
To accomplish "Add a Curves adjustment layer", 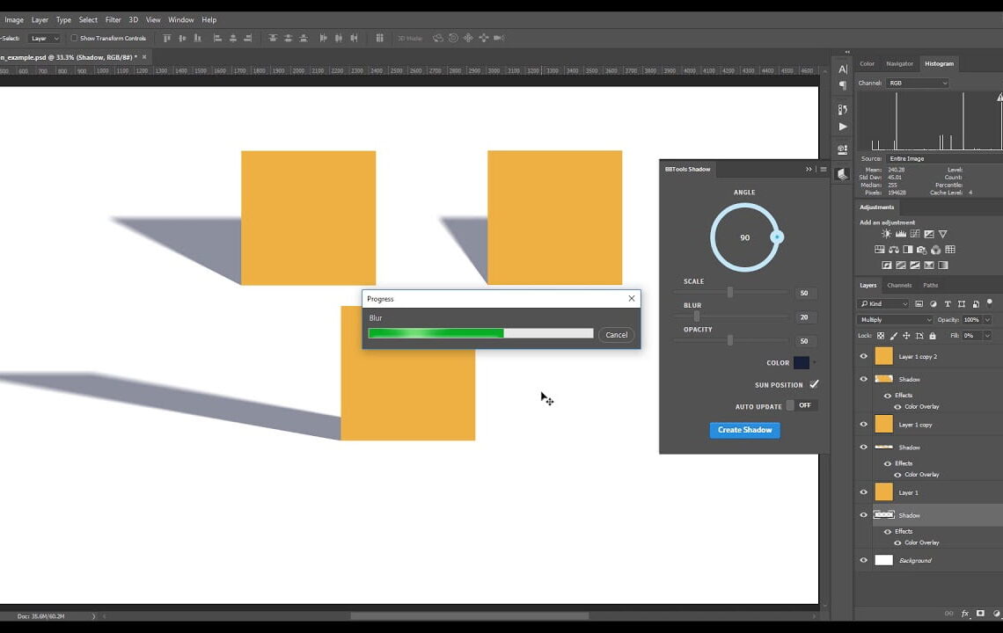I will (x=915, y=234).
